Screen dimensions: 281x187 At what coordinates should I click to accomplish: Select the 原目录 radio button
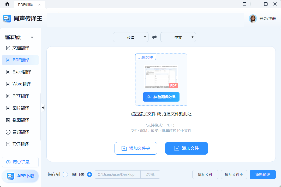(89, 174)
